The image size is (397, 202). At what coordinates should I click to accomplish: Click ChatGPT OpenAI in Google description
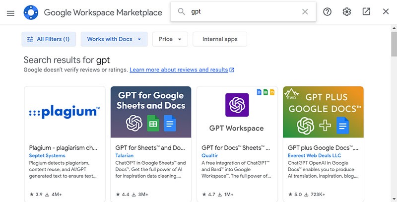pos(323,169)
